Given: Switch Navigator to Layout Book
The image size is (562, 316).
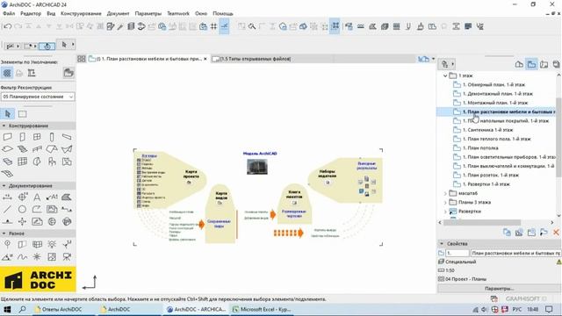Looking at the screenshot, I should pyautogui.click(x=544, y=64).
